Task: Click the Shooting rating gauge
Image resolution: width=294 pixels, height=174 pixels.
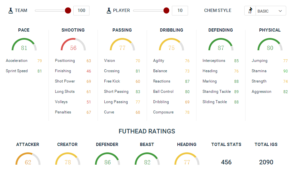Action: click(73, 45)
